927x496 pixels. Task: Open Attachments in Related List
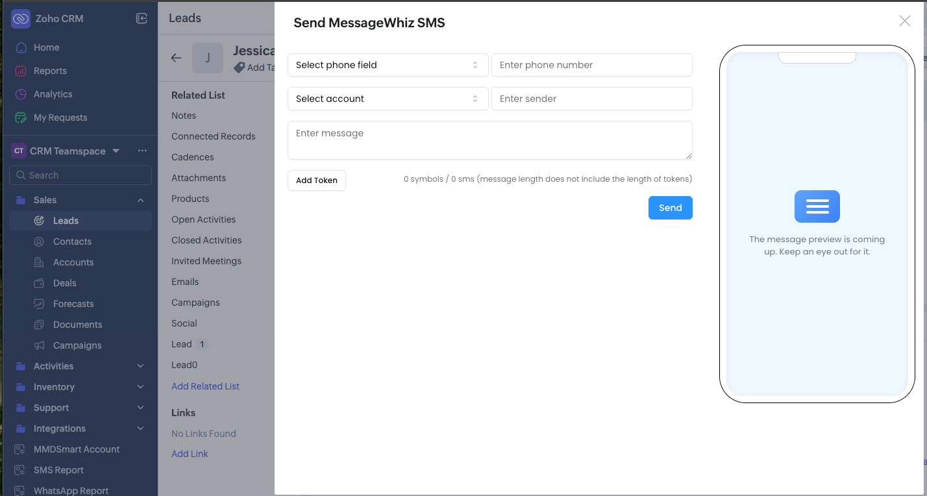click(199, 178)
